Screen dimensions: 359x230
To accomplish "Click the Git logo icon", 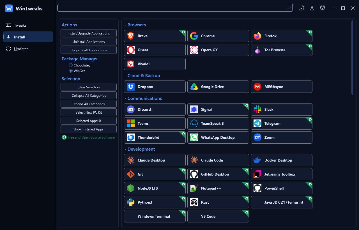I will (x=131, y=174).
